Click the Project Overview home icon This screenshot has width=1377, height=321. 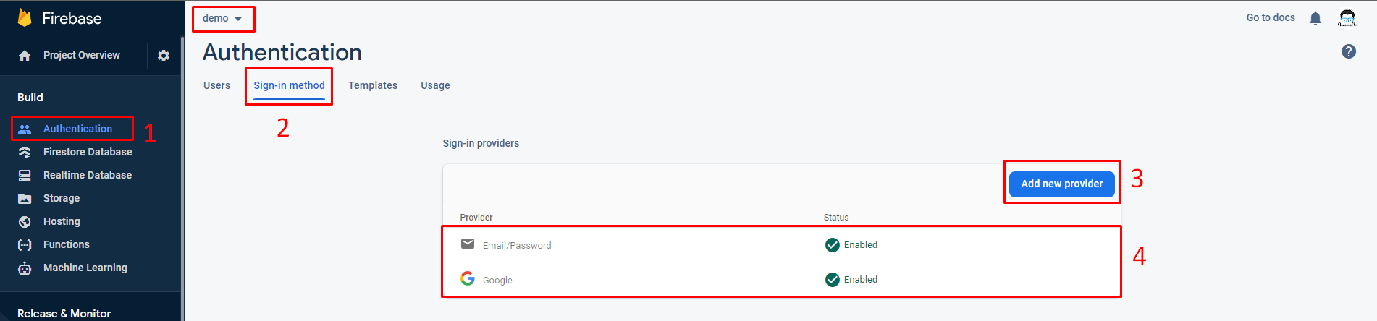point(25,56)
